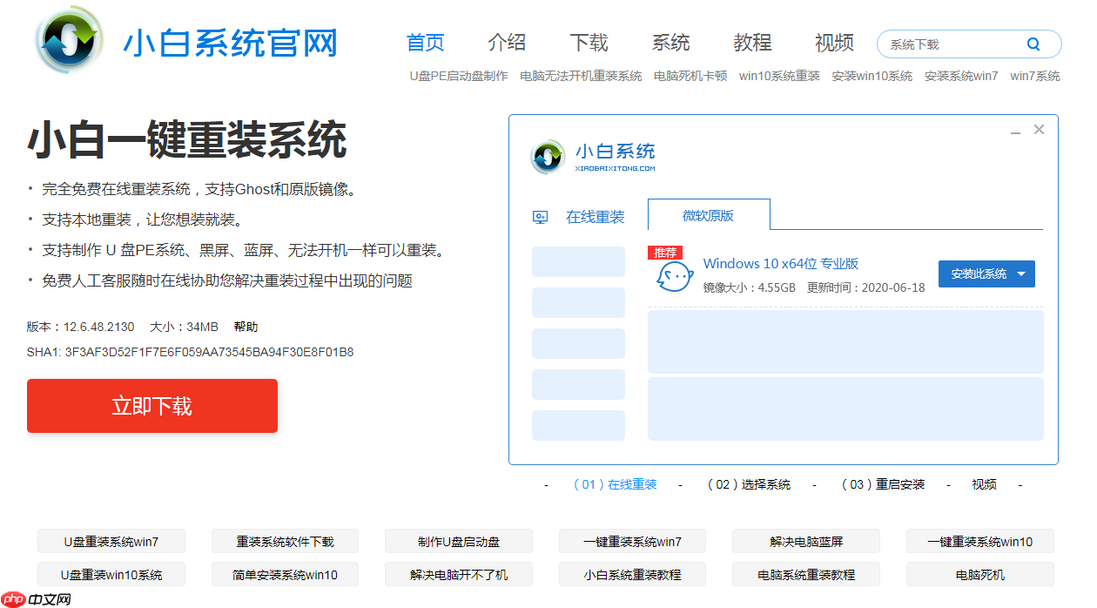
Task: Click the Windows 10 face icon
Action: pyautogui.click(x=674, y=277)
